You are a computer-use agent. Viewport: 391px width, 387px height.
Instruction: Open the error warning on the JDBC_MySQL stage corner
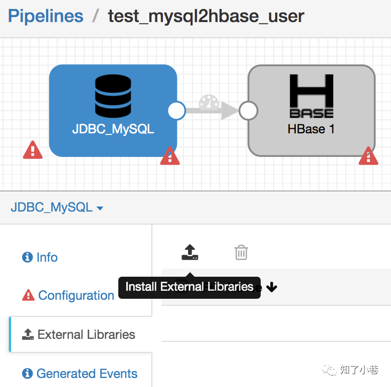click(x=170, y=155)
